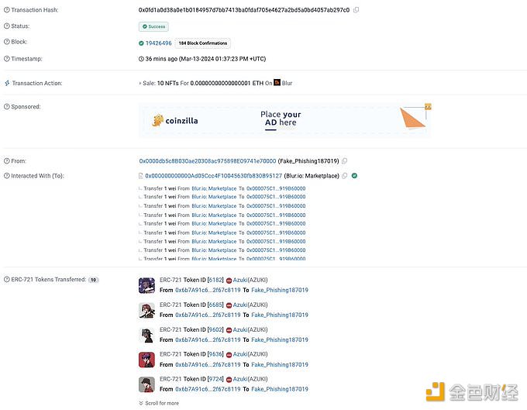Open the Blur.io Marketplace contract address link
The width and height of the screenshot is (527, 410).
(214, 176)
